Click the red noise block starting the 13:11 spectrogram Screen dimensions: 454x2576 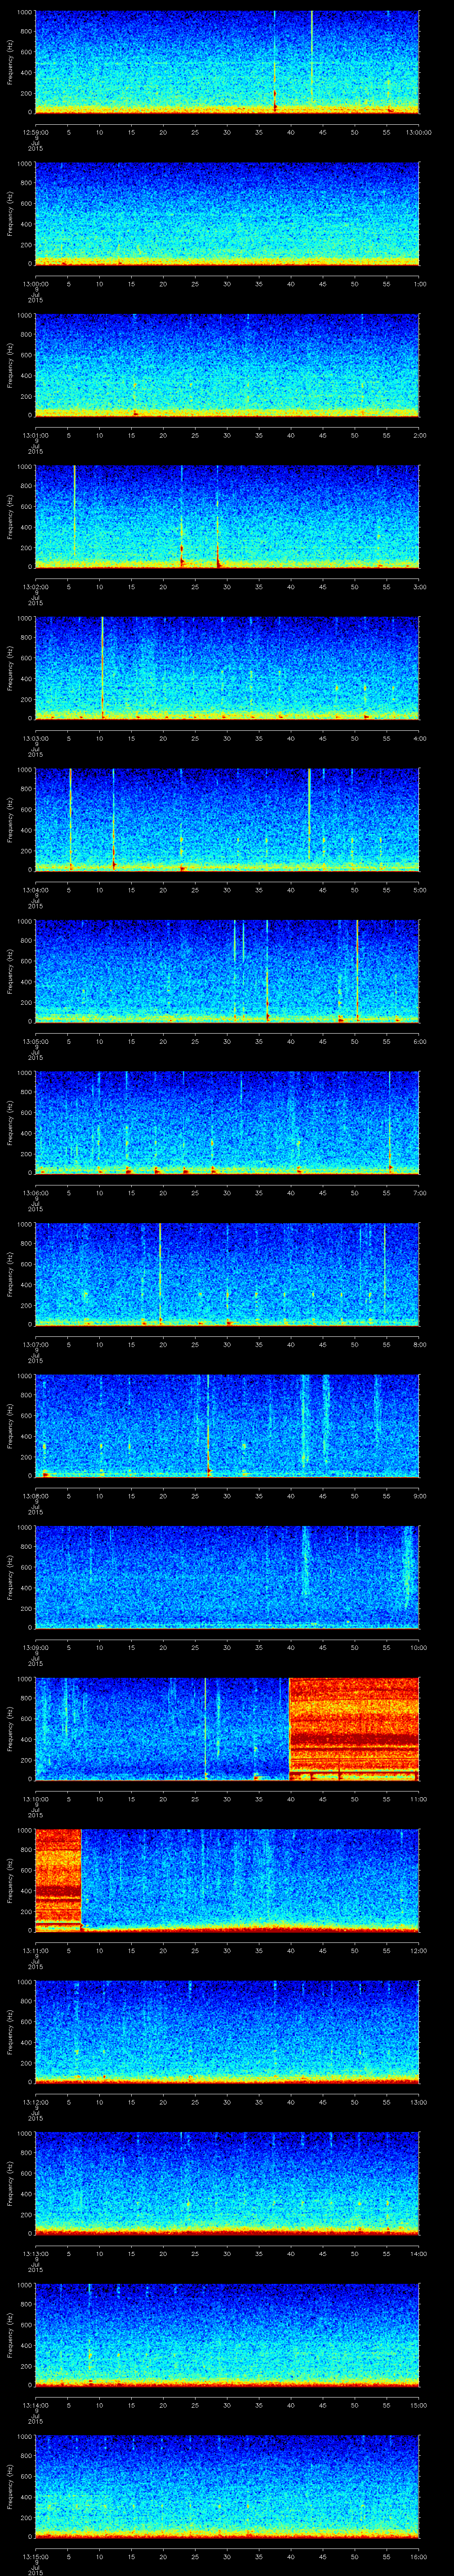pos(57,1878)
